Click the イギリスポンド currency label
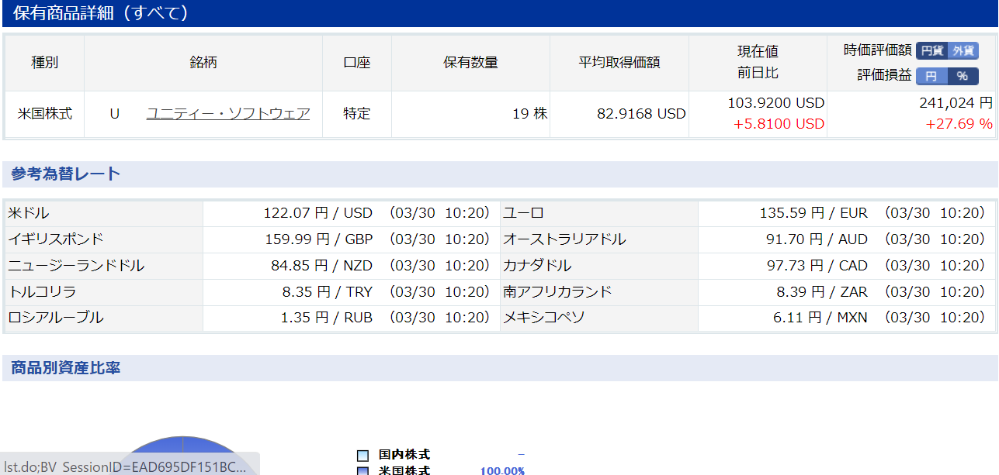 tap(55, 239)
